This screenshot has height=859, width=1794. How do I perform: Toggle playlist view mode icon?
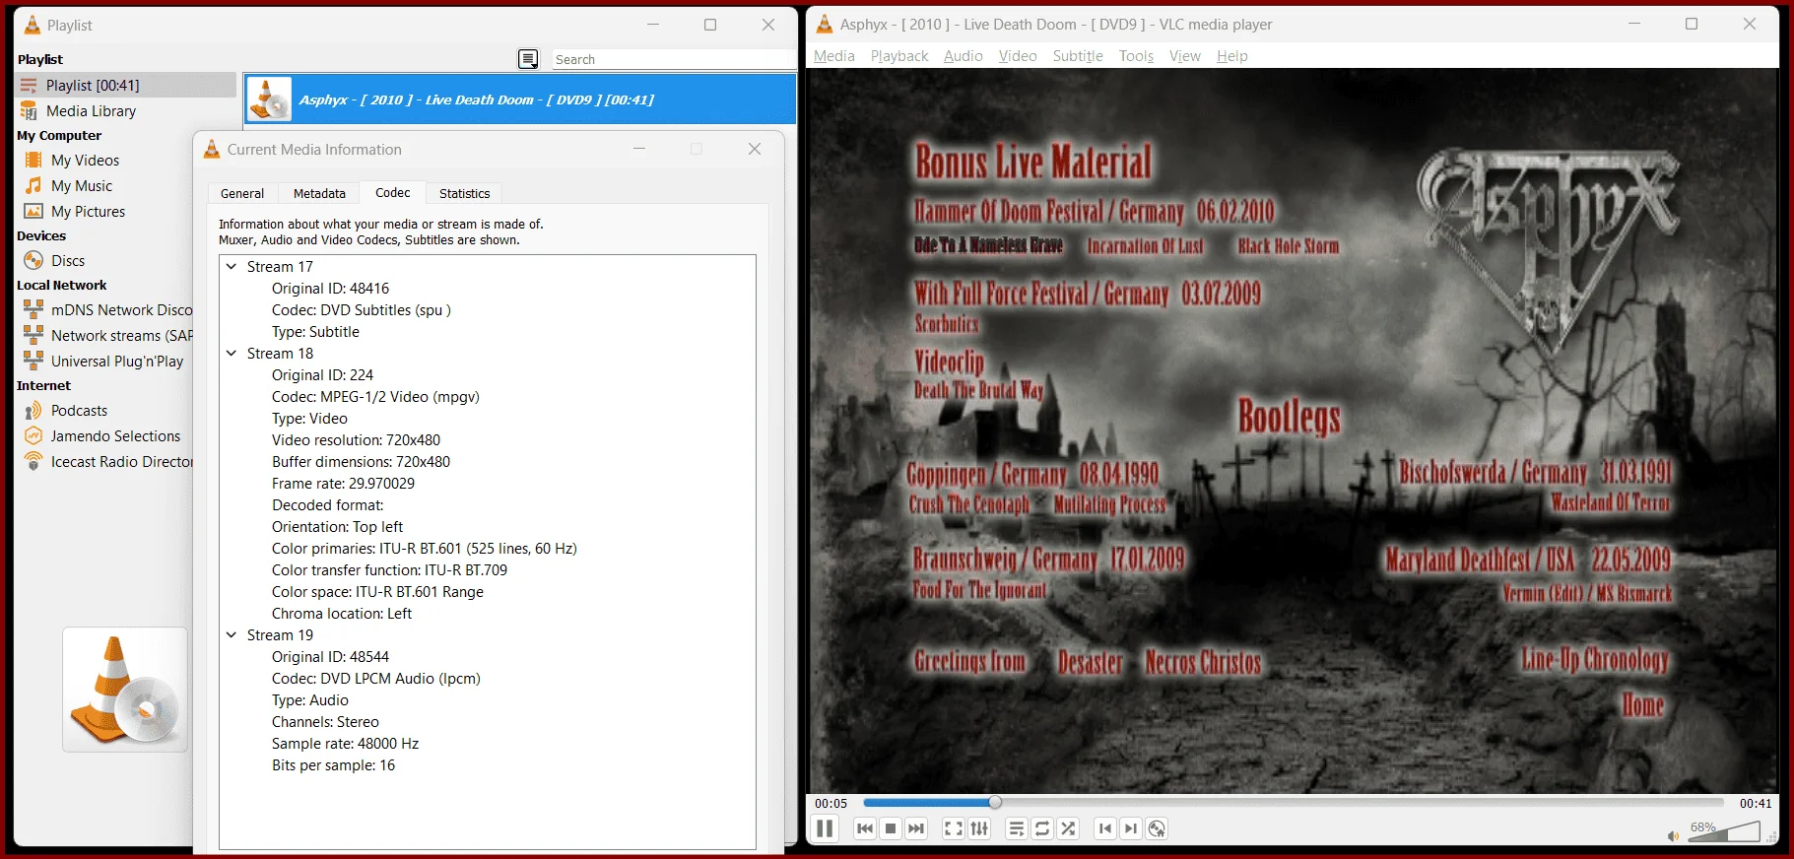[x=529, y=59]
